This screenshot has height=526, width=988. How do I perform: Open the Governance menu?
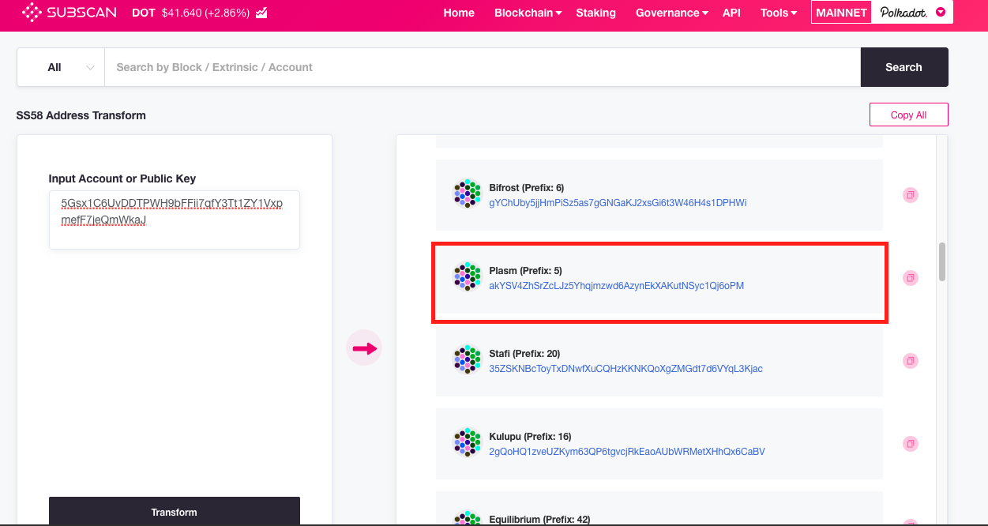672,13
